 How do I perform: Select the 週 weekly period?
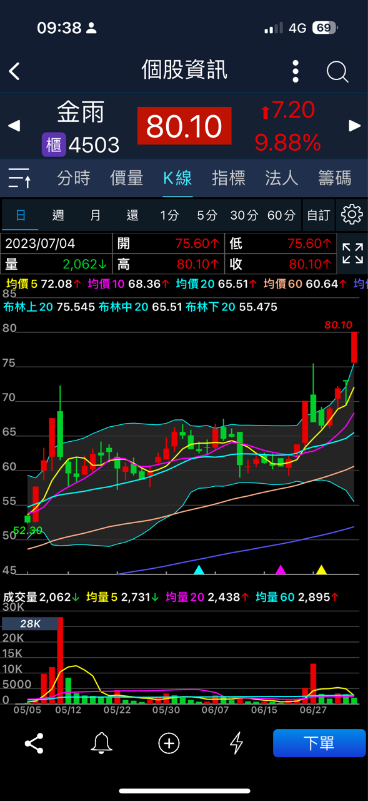click(x=58, y=215)
